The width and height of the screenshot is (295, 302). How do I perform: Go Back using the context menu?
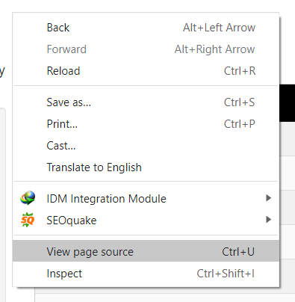[146, 28]
